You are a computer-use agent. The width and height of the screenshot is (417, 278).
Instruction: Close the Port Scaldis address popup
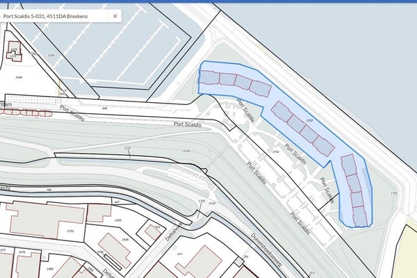pos(115,15)
